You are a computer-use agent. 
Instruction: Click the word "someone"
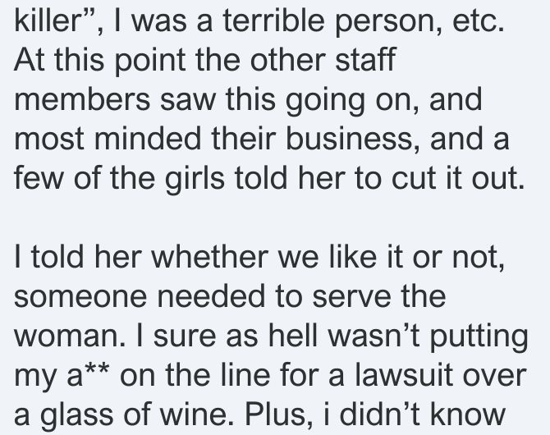point(80,297)
